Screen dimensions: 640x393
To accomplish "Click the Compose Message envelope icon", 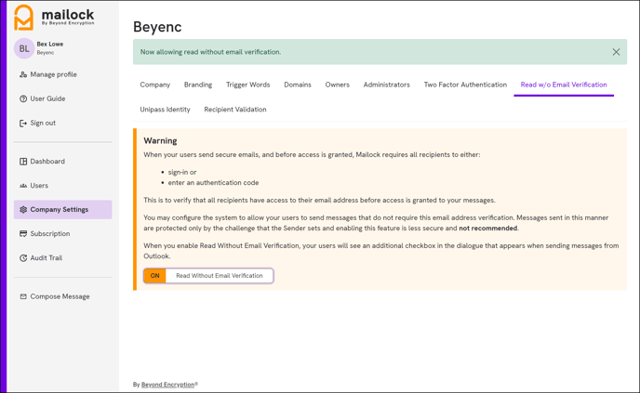I will [x=23, y=296].
